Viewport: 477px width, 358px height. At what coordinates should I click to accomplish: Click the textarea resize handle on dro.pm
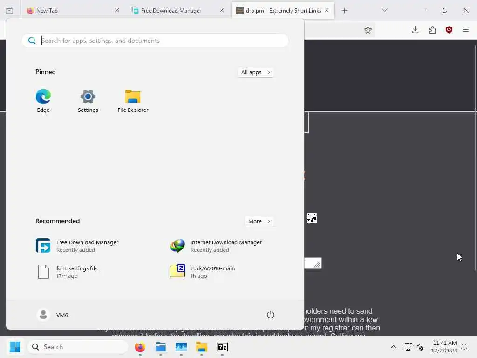(x=317, y=264)
